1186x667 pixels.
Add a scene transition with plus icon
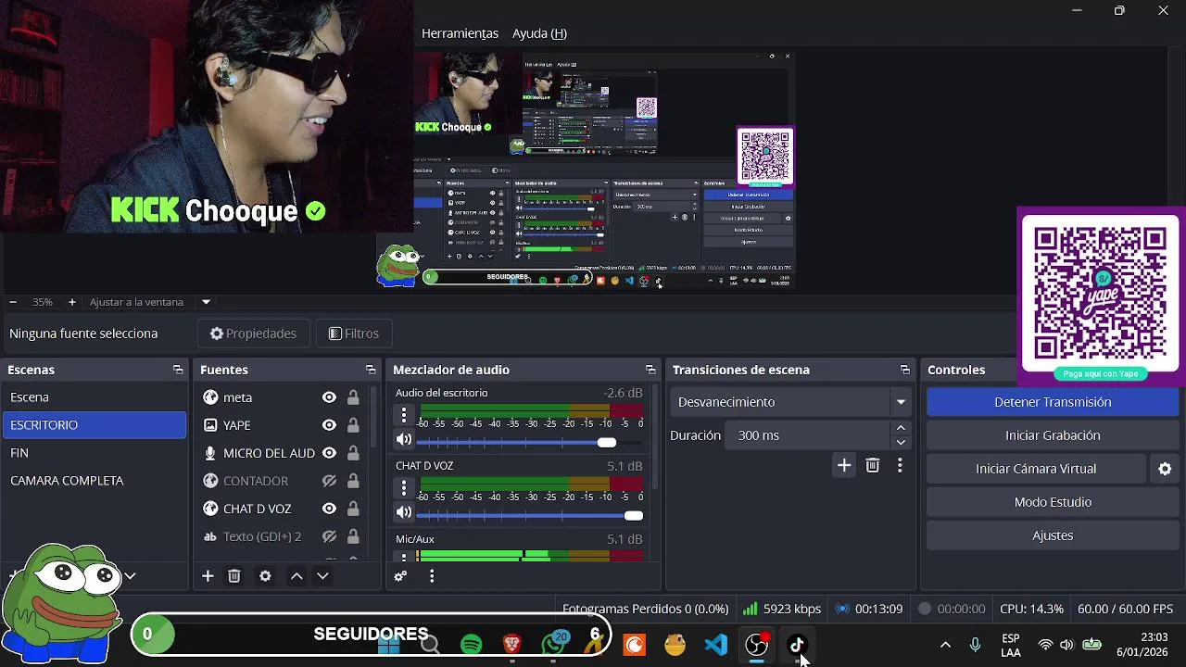[x=844, y=466]
